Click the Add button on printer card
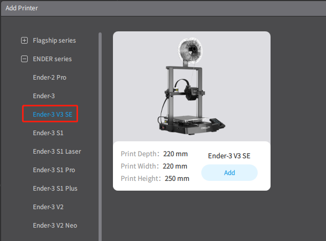Viewport: 326px width, 241px height. tap(229, 173)
